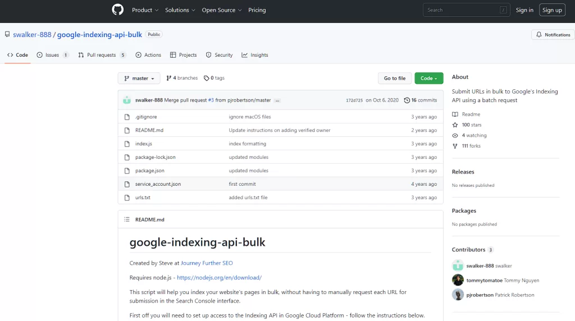Click the star icon next to 100 stars
This screenshot has width=575, height=321.
pyautogui.click(x=455, y=125)
